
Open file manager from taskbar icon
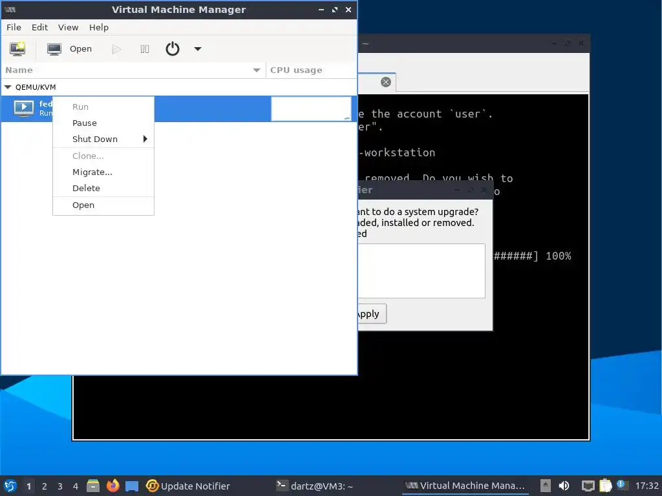tap(93, 486)
